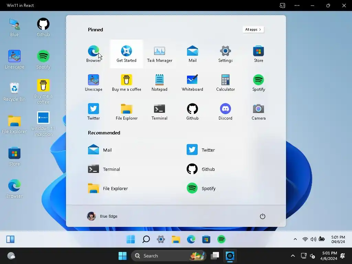Open Edge browser on inner taskbar
Viewport: 352px width, 264px height.
191,239
